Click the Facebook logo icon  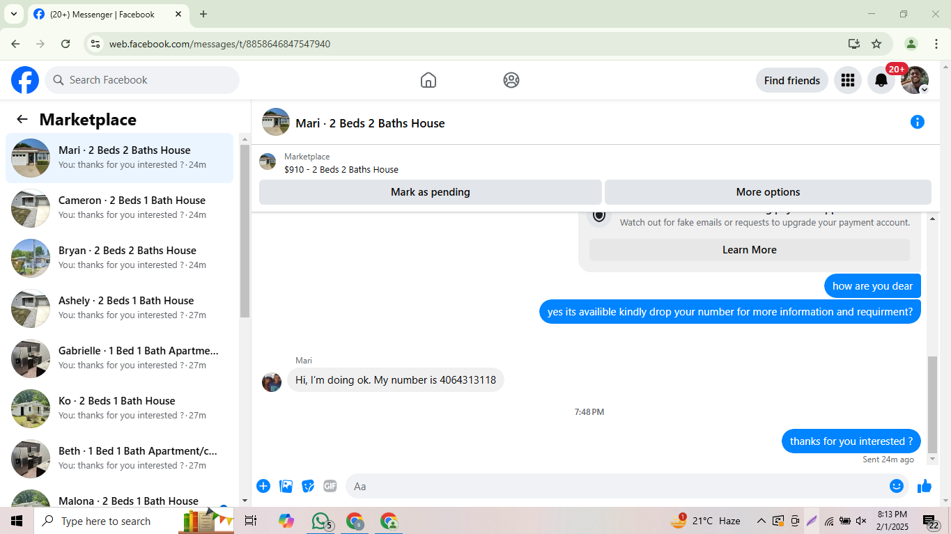pos(25,80)
